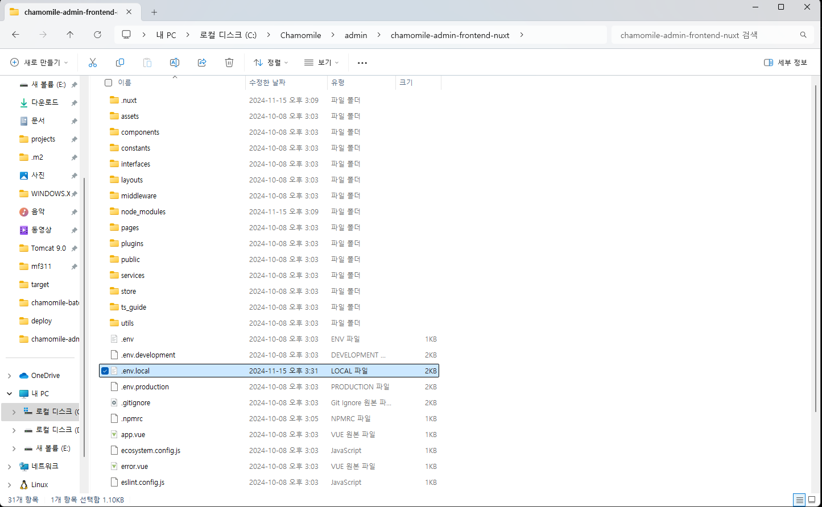
Task: Click chevron after Chamomile in address bar
Action: [333, 35]
